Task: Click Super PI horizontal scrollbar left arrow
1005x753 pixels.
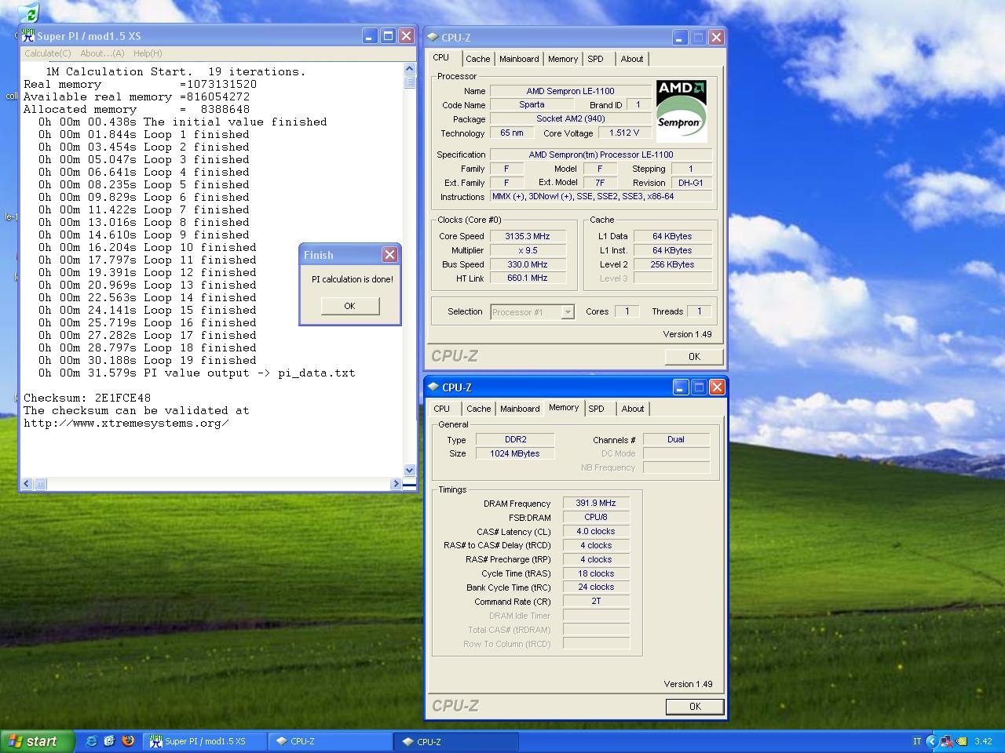Action: [x=27, y=484]
